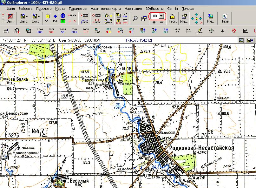This screenshot has width=256, height=188.
Task: Set map to ZOOM FULL view
Action: coord(75,31)
